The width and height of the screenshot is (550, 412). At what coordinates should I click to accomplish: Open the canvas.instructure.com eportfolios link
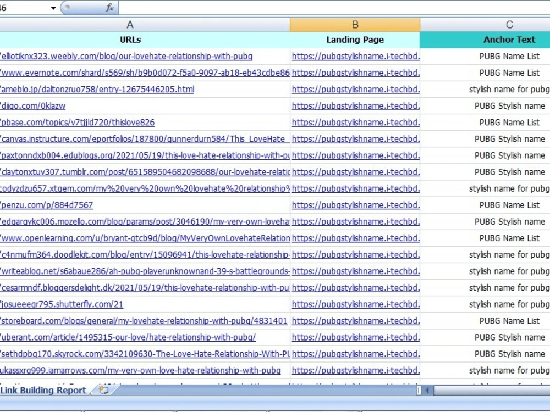pos(145,139)
